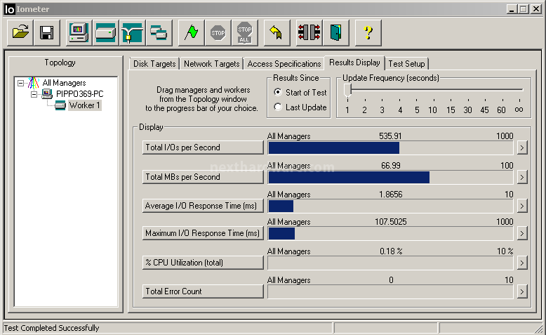Image resolution: width=546 pixels, height=335 pixels.
Task: Click Total Error Count empty bar
Action: 390,291
